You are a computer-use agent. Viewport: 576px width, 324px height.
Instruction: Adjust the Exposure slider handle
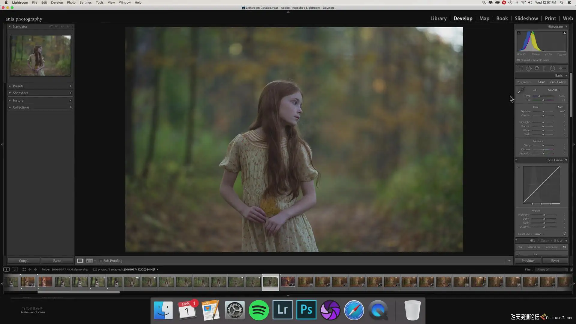coord(543,112)
